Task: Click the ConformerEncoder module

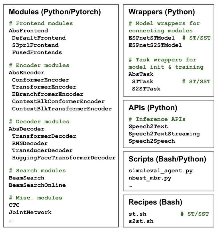Action: pyautogui.click(x=40, y=80)
